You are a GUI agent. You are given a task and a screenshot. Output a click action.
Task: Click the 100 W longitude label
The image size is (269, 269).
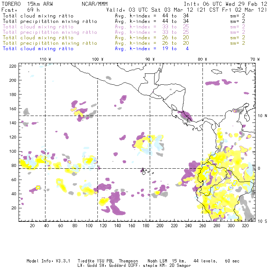coord(98,59)
